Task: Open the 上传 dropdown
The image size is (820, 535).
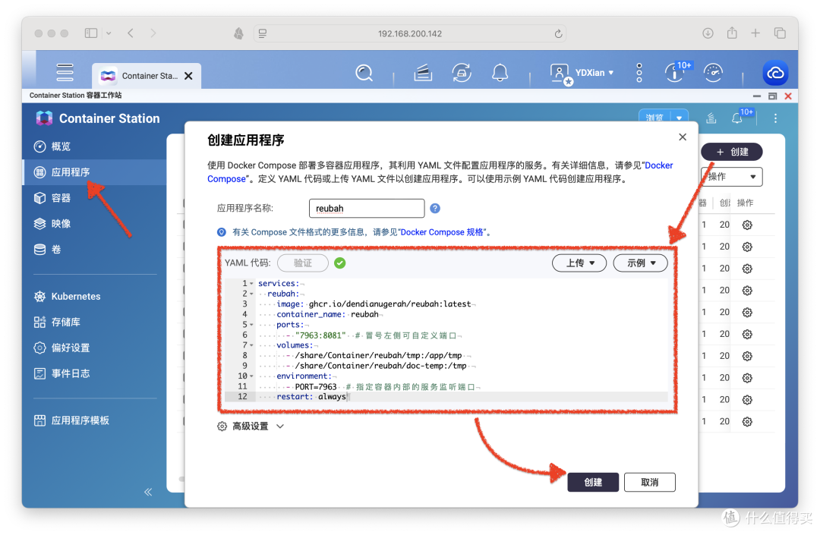Action: [579, 263]
